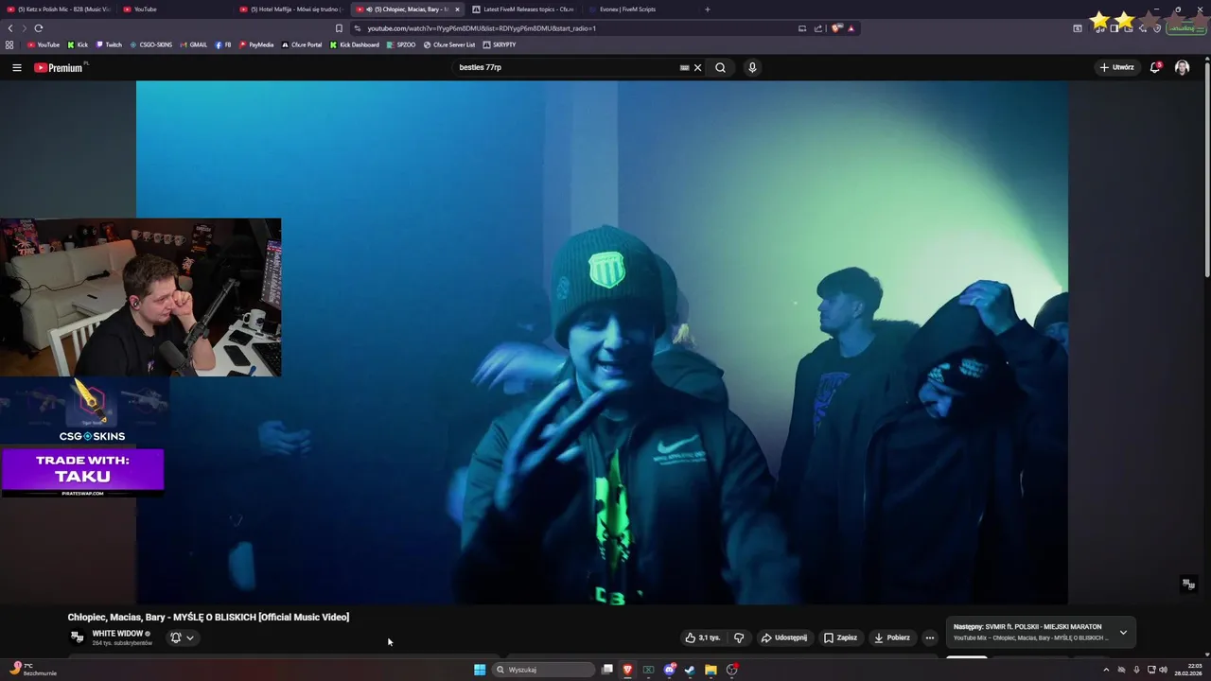Open Steam from taskbar
1211x681 pixels.
tap(690, 670)
